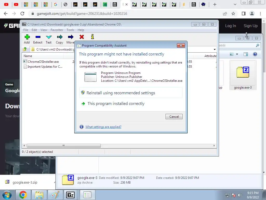Click 7-Zip horizontal scrollbar thumb

tap(64, 146)
